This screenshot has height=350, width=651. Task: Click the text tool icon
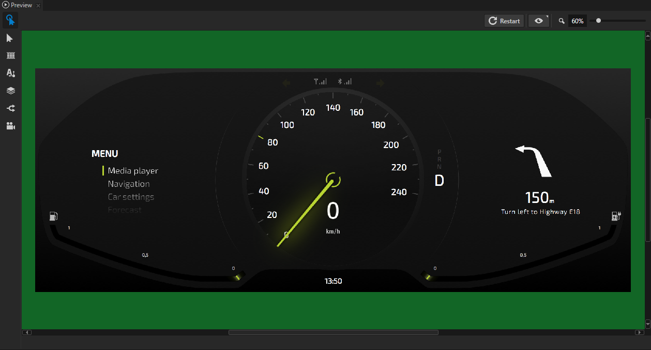click(x=10, y=73)
